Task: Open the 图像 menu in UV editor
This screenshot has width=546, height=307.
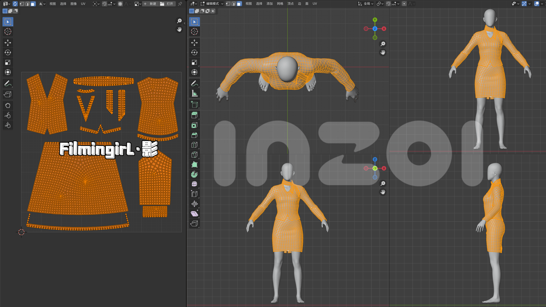Action: (74, 4)
